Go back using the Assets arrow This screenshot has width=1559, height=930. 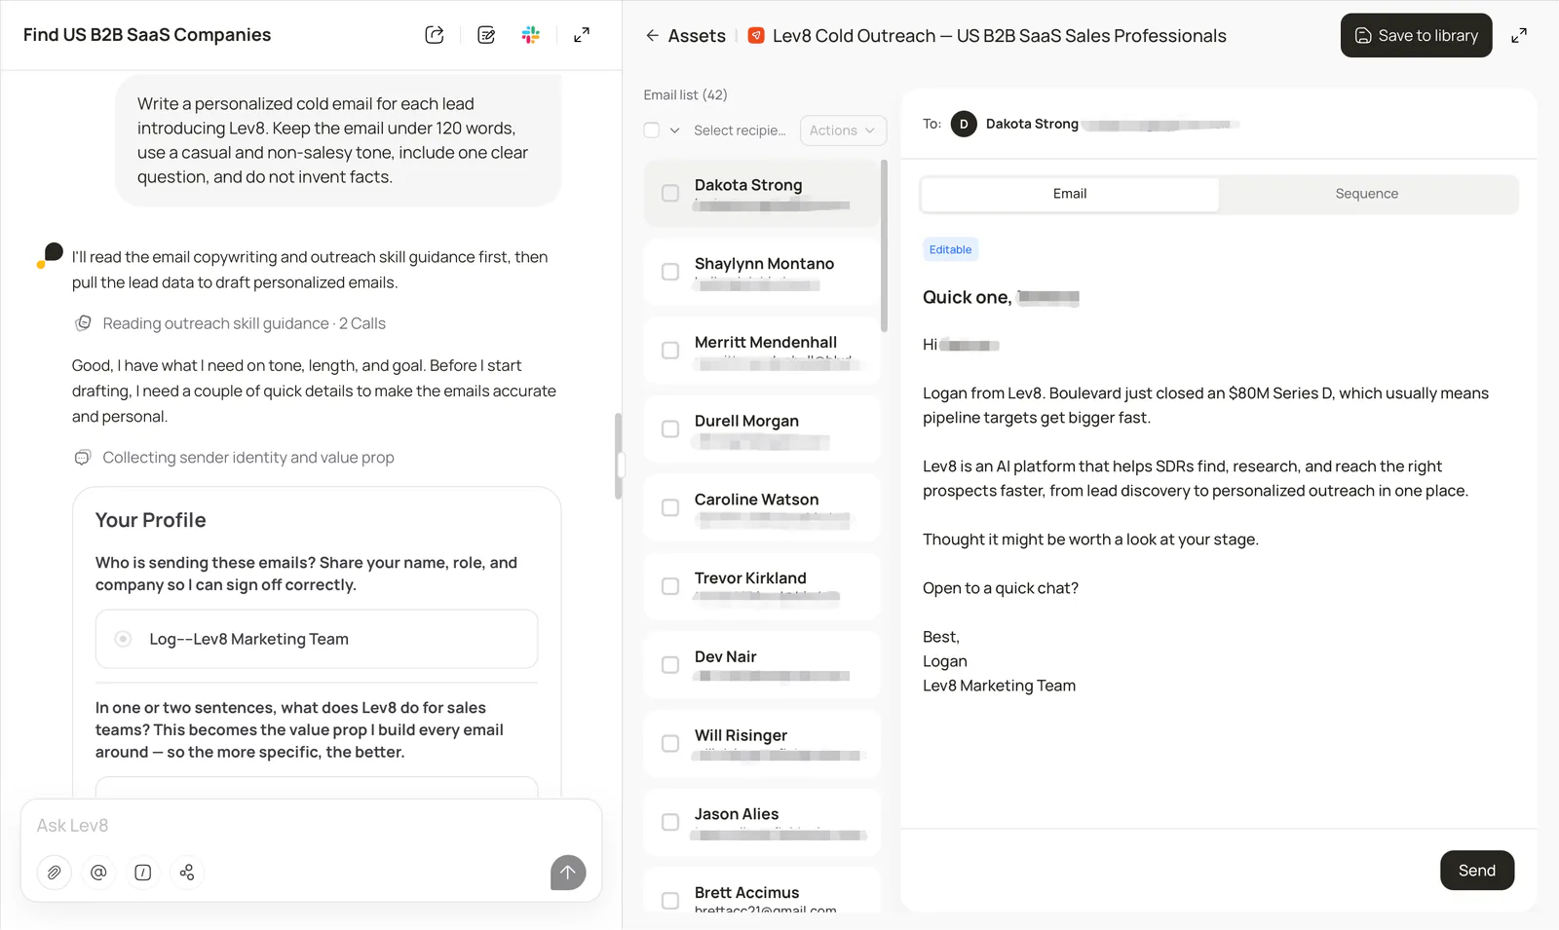pos(652,36)
